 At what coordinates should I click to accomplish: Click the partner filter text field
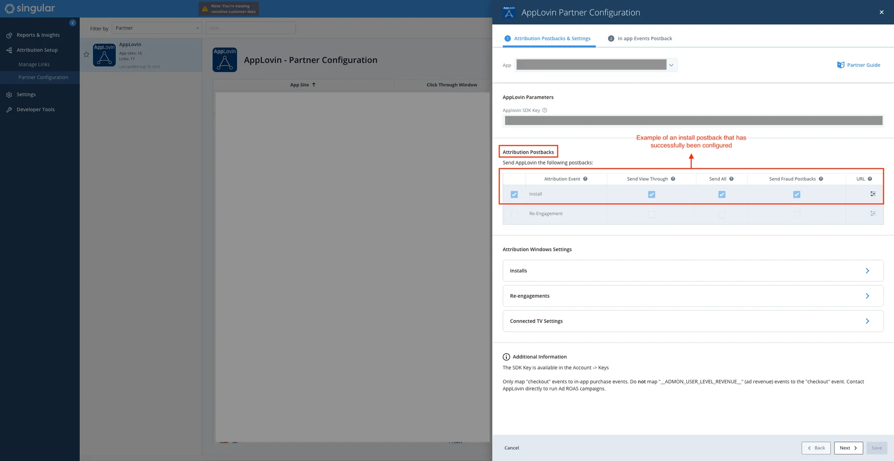point(251,28)
